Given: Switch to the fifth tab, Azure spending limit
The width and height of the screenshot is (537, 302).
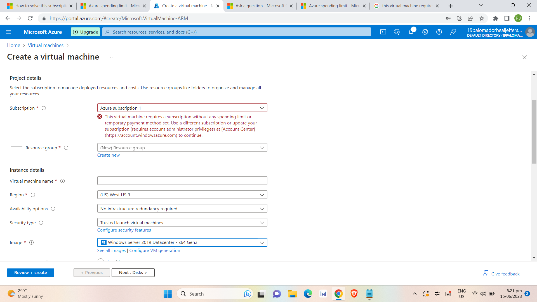Looking at the screenshot, I should pyautogui.click(x=333, y=6).
